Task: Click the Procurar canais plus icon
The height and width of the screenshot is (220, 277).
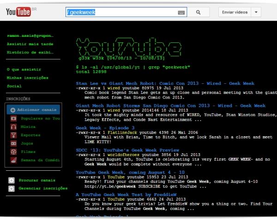Action: 12,180
